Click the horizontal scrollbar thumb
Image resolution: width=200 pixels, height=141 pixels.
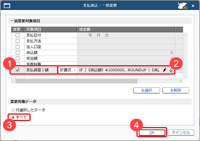76,81
